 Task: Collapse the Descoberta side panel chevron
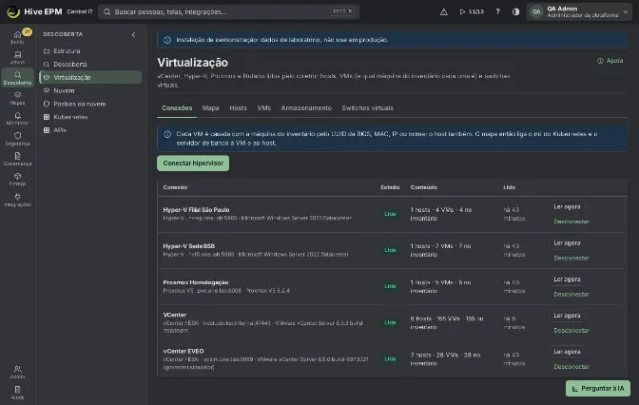133,34
